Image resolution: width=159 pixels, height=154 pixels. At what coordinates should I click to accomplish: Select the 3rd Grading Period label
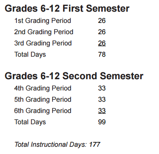click(43, 43)
